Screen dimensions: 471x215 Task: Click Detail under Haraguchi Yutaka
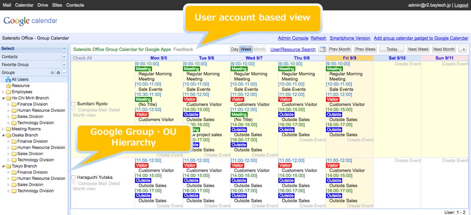click(x=114, y=183)
